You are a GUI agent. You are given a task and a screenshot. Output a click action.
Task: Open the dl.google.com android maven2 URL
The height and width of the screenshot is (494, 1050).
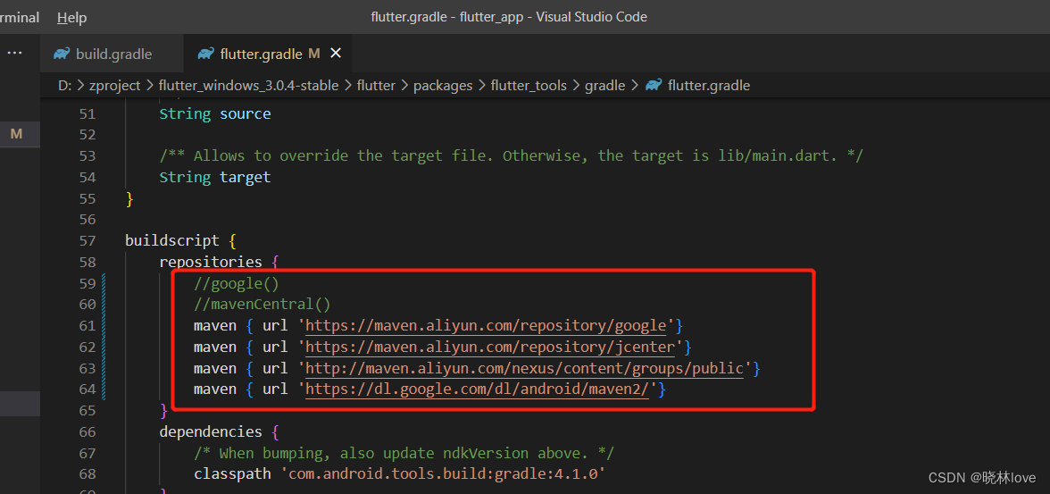(x=478, y=389)
